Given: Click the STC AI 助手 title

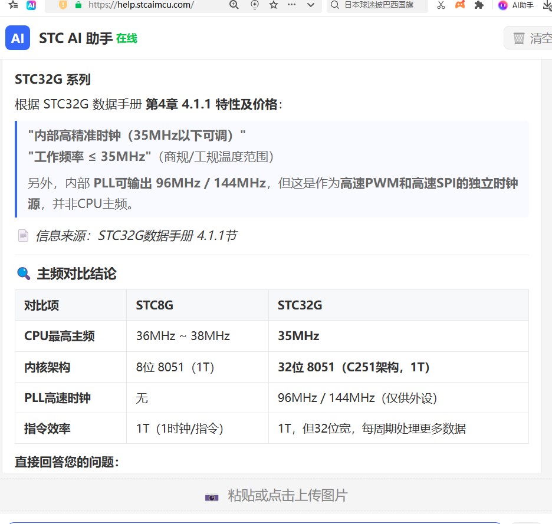Looking at the screenshot, I should (75, 38).
